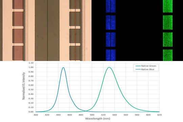The image size is (183, 122).
Task: Click the 0.30 intensity axis label
Action: click(x=31, y=99)
